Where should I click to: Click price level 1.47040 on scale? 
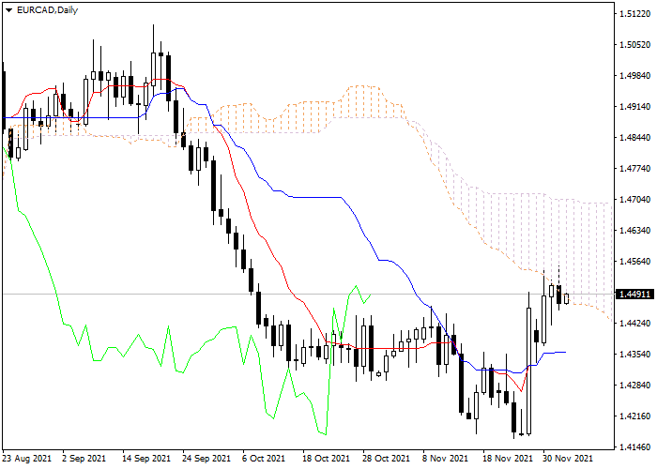point(635,200)
